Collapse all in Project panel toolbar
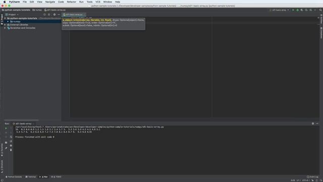This screenshot has height=182, width=323. point(49,15)
